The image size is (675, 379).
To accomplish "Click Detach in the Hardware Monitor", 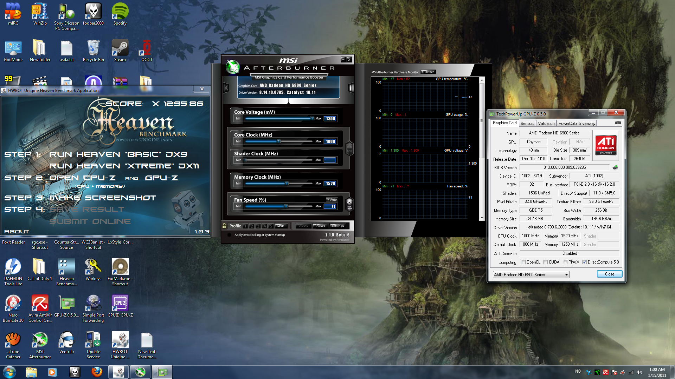I will tap(428, 72).
